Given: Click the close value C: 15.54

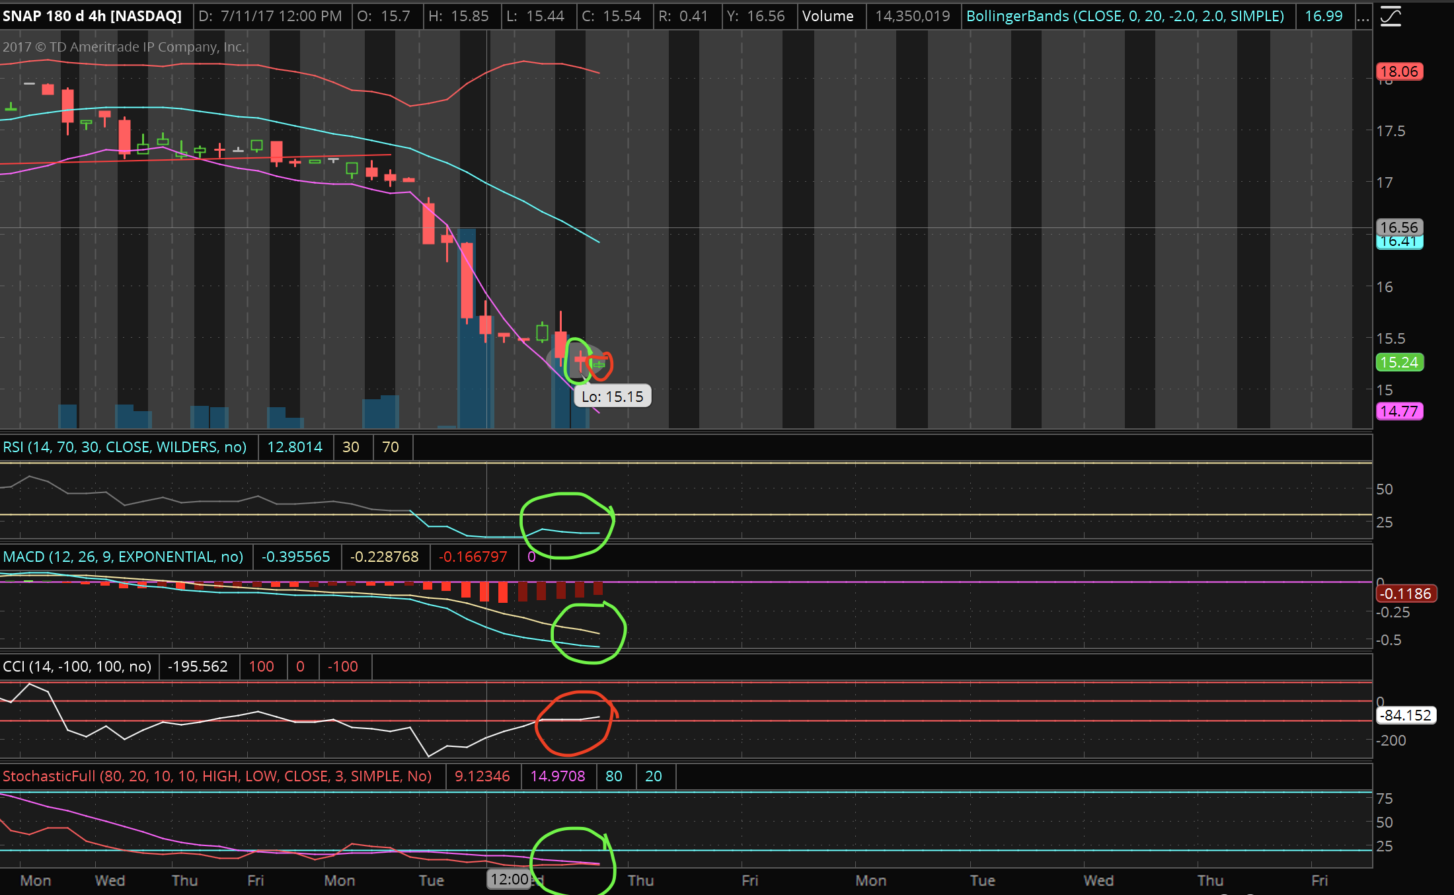Looking at the screenshot, I should [x=611, y=16].
